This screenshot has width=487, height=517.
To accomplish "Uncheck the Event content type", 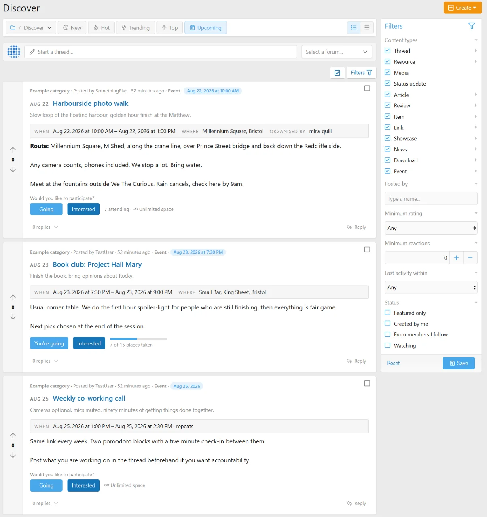I will click(x=387, y=171).
